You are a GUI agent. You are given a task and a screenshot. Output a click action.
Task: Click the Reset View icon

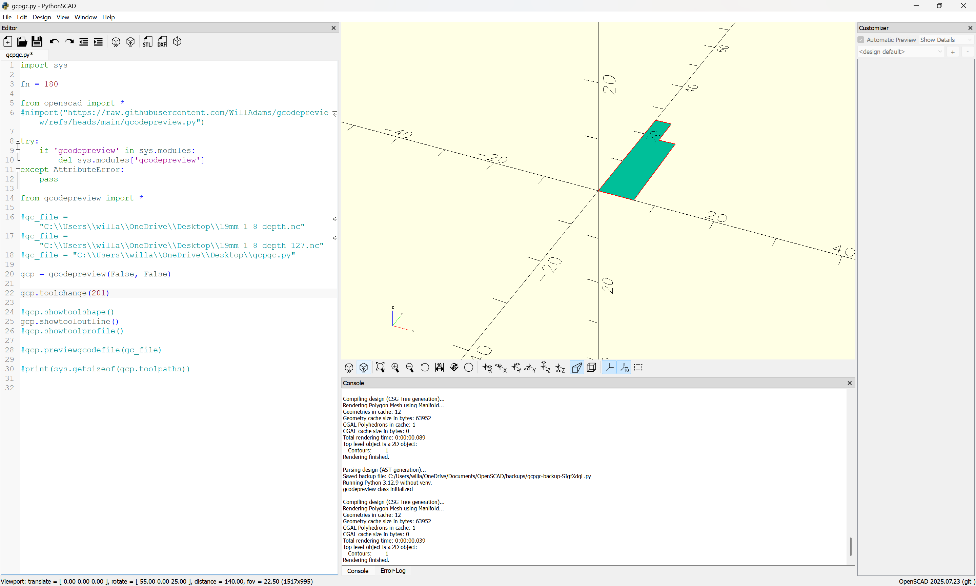(x=425, y=368)
